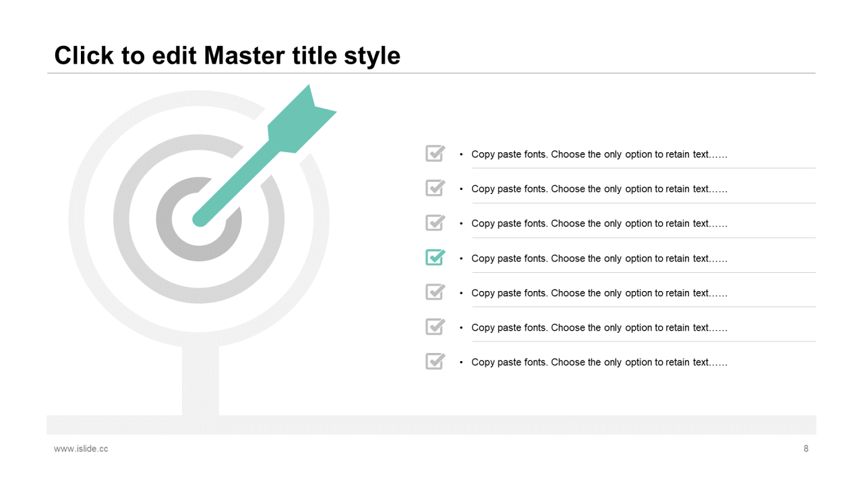Click the teal highlighted checkbox icon

436,257
